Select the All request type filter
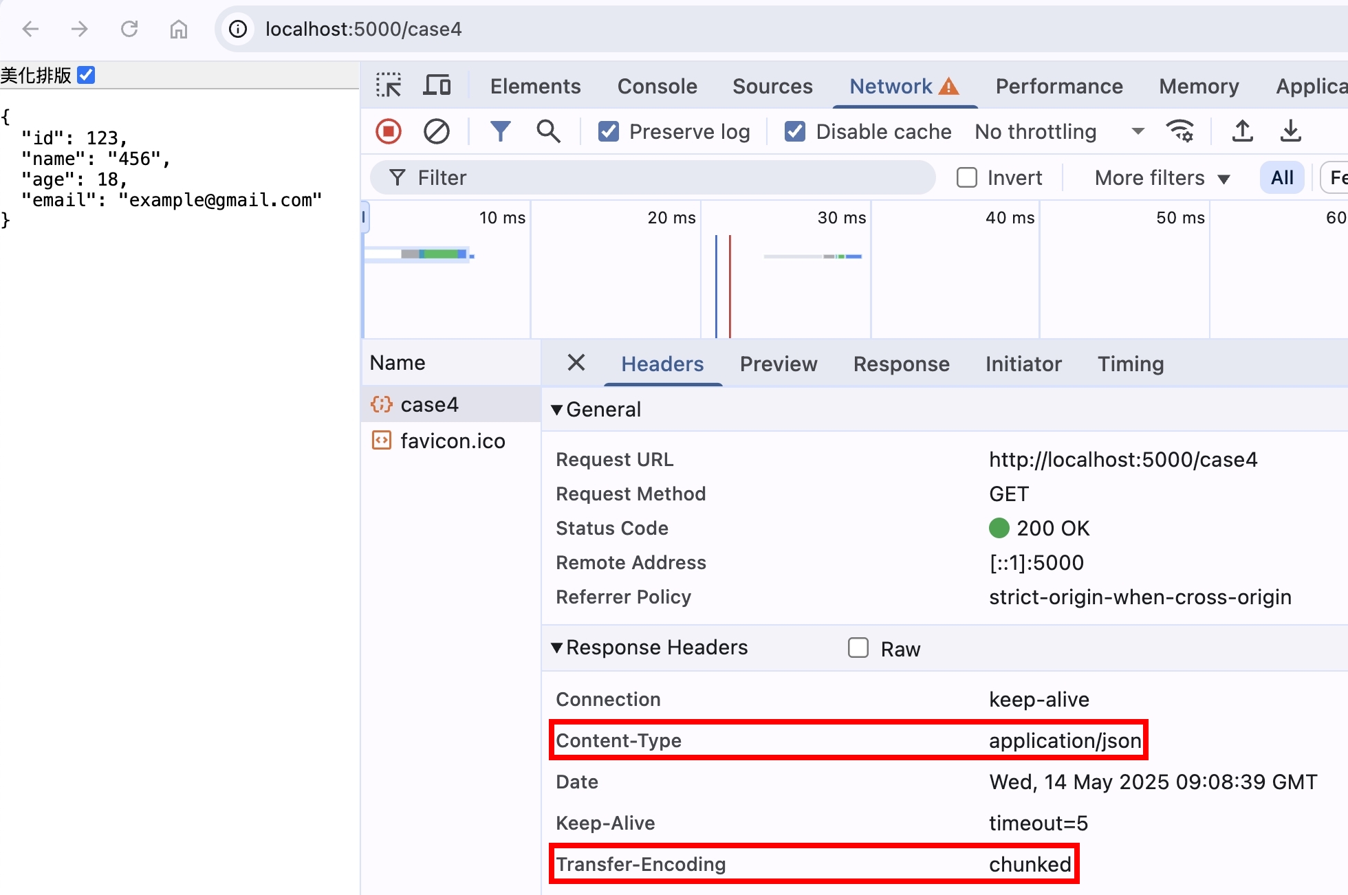This screenshot has height=895, width=1348. (x=1282, y=178)
